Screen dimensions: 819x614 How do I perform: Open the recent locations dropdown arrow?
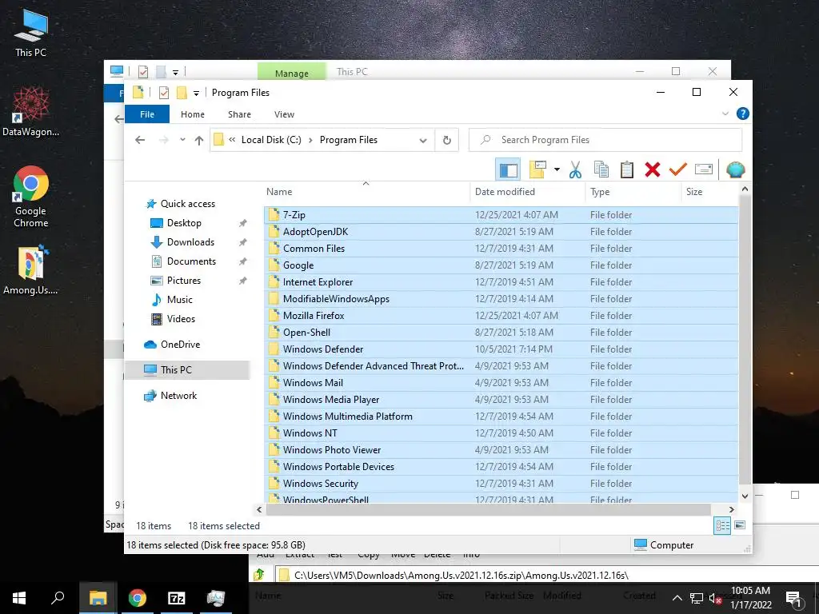182,140
